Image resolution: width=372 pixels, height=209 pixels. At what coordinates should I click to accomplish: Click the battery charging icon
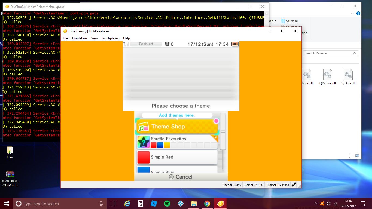[x=235, y=44]
